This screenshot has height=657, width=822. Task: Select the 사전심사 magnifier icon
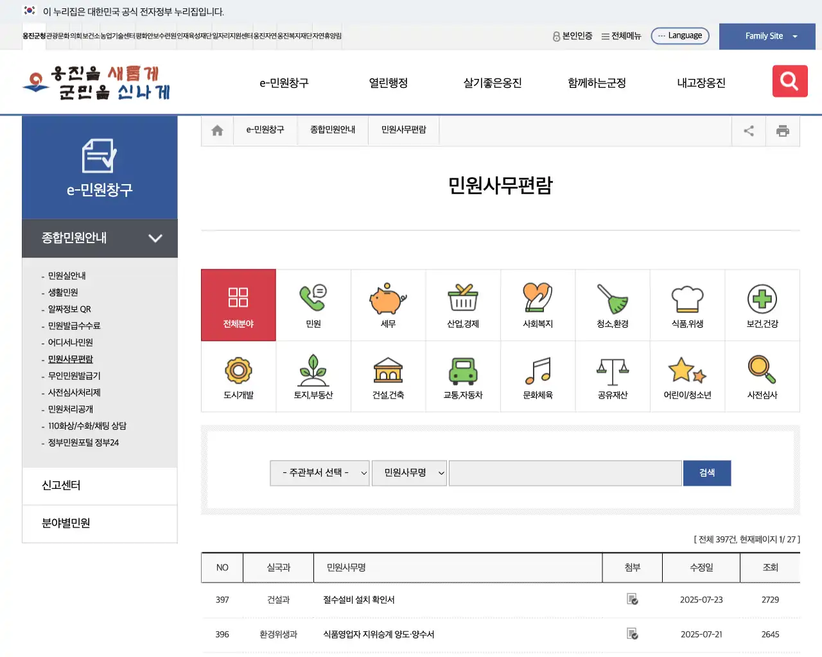tap(762, 376)
